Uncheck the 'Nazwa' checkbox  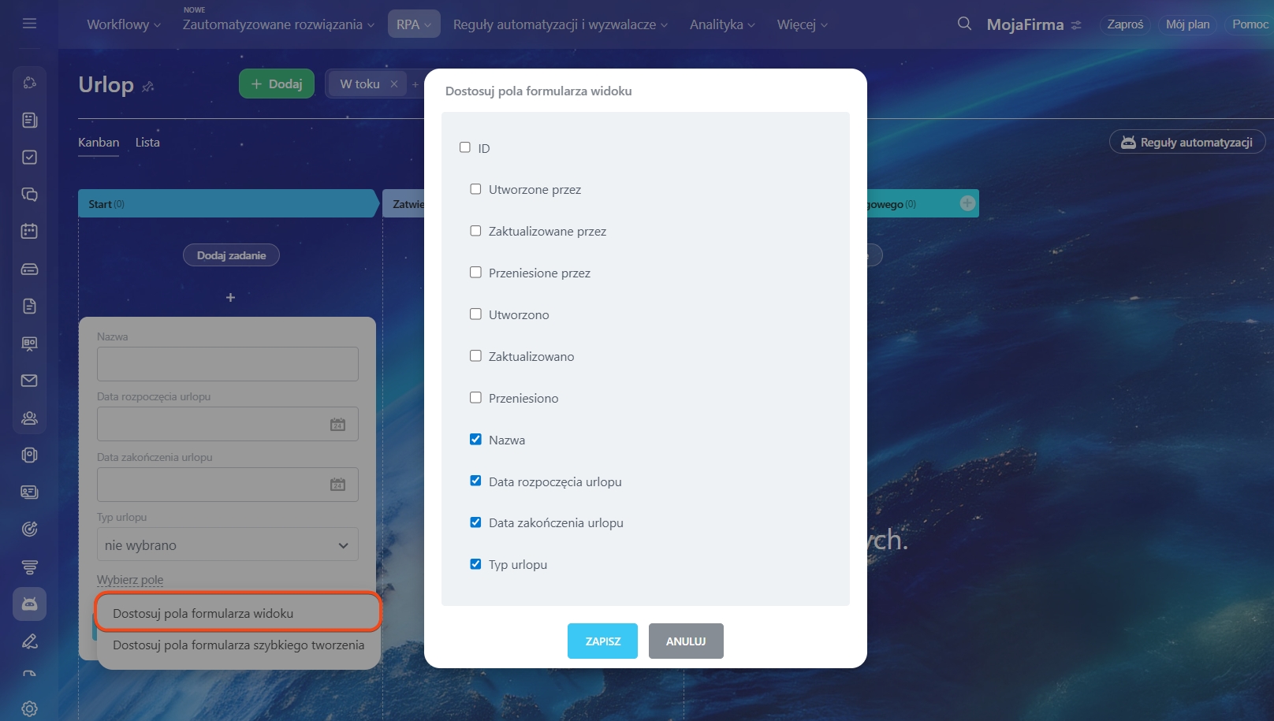(x=475, y=440)
